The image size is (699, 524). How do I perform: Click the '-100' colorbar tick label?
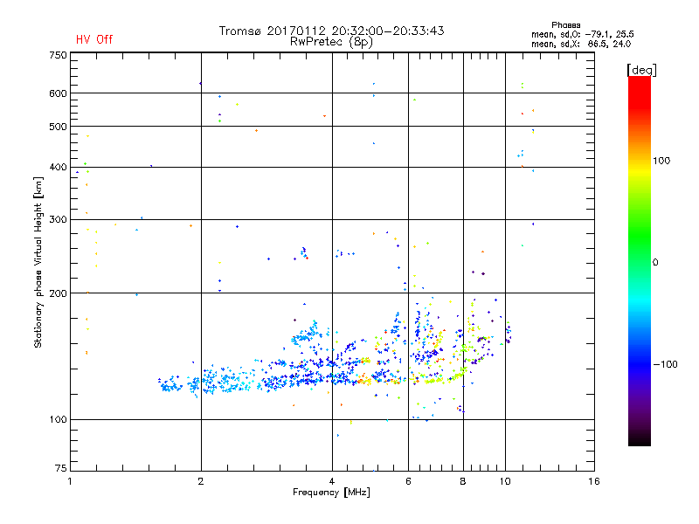click(x=666, y=364)
